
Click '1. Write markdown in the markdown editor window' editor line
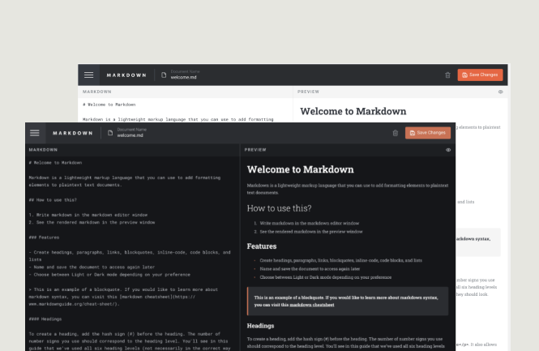click(x=88, y=215)
